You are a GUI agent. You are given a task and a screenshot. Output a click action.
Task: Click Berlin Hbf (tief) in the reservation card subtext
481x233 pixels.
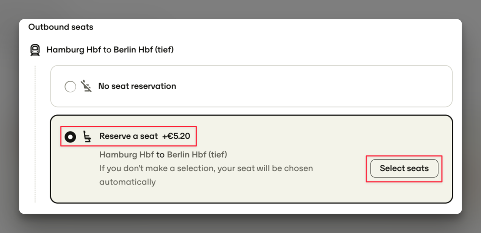click(197, 155)
